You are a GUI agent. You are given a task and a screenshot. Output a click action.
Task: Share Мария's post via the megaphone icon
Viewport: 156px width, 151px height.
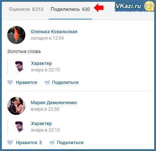[52, 143]
